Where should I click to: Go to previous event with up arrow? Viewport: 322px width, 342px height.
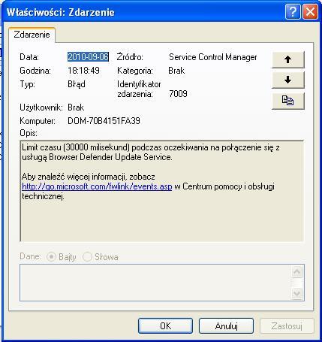[288, 59]
